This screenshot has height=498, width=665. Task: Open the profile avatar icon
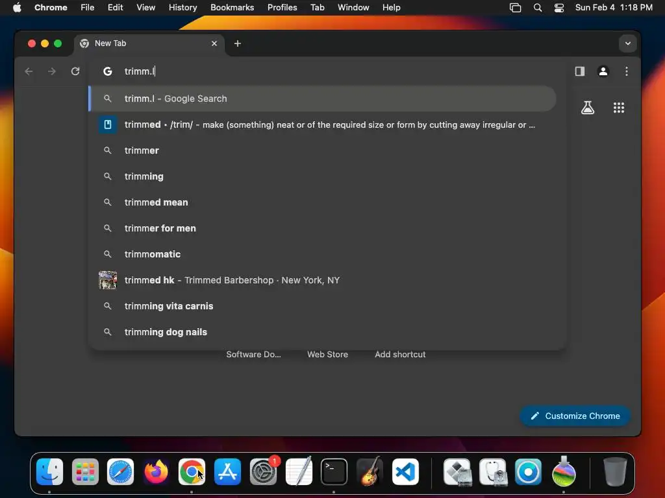pos(603,71)
